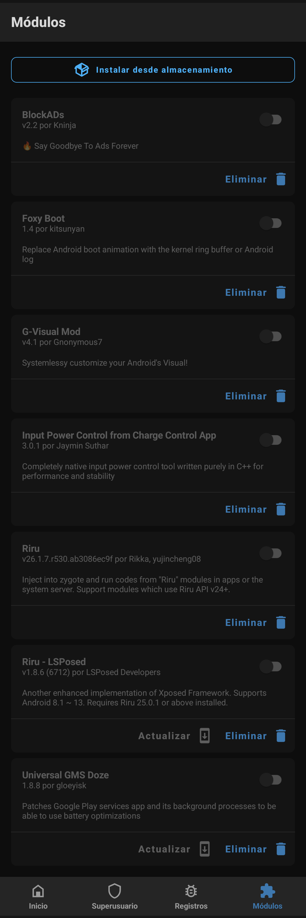Enable the G-Visual Mod switch
This screenshot has height=918, width=306.
[270, 336]
